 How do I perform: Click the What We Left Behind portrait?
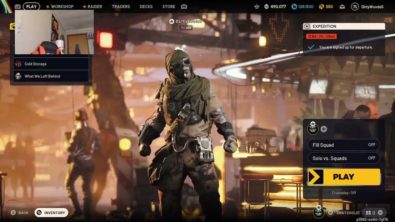(18, 76)
